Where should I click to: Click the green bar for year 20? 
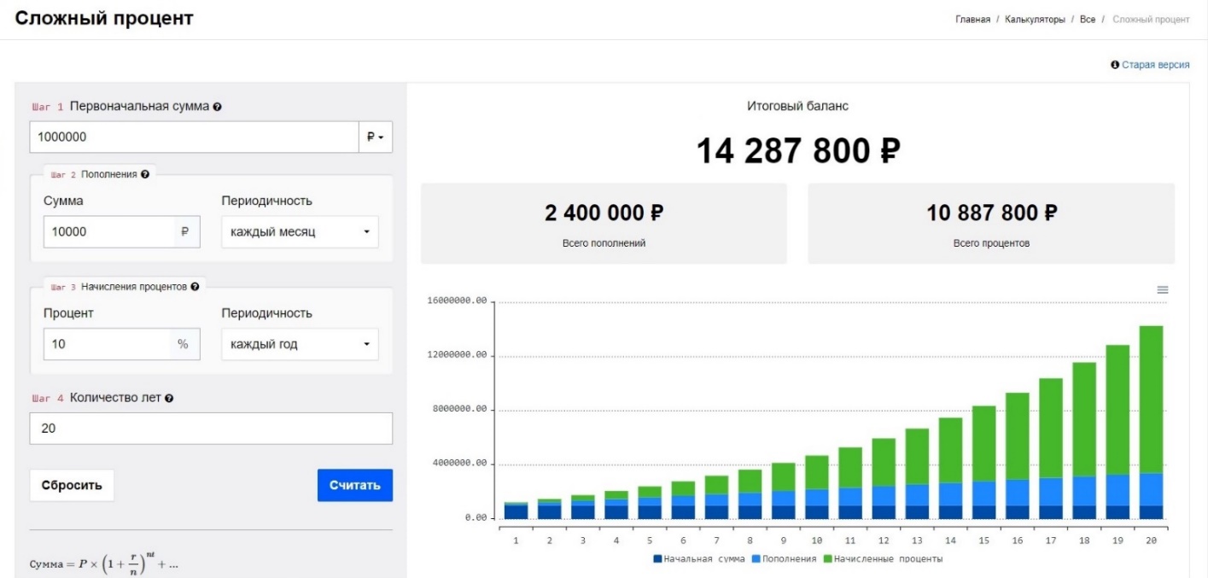pos(1151,400)
